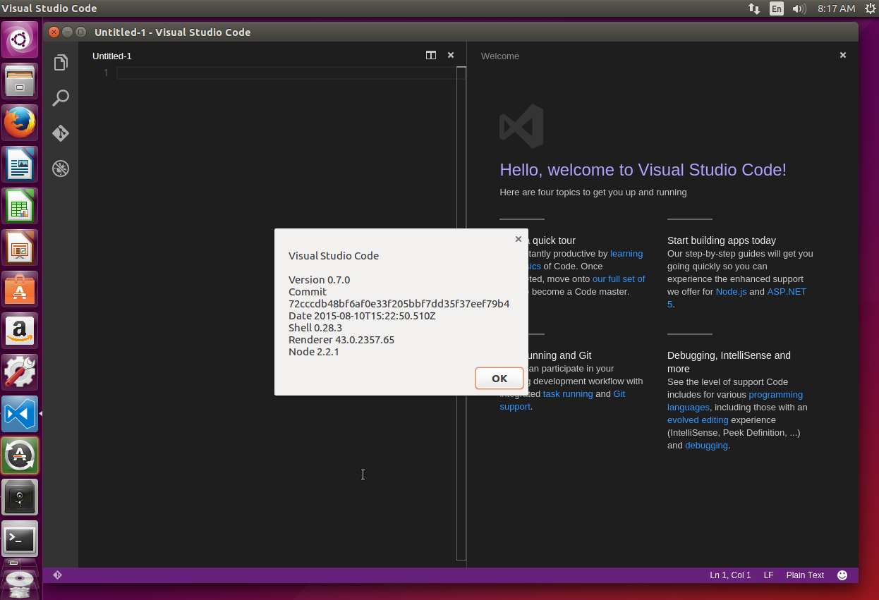Viewport: 879px width, 600px height.
Task: Open the Software Updater dock icon
Action: coord(20,455)
